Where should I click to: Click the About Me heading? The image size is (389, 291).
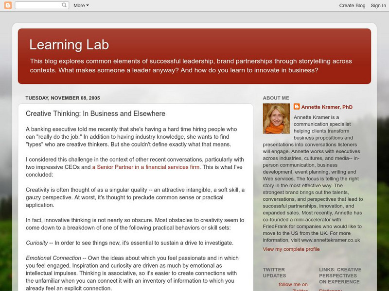(x=276, y=98)
